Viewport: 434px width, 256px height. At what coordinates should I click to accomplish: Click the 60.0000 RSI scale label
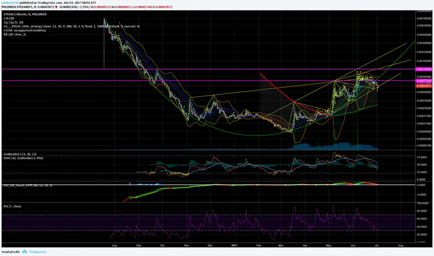pyautogui.click(x=421, y=219)
